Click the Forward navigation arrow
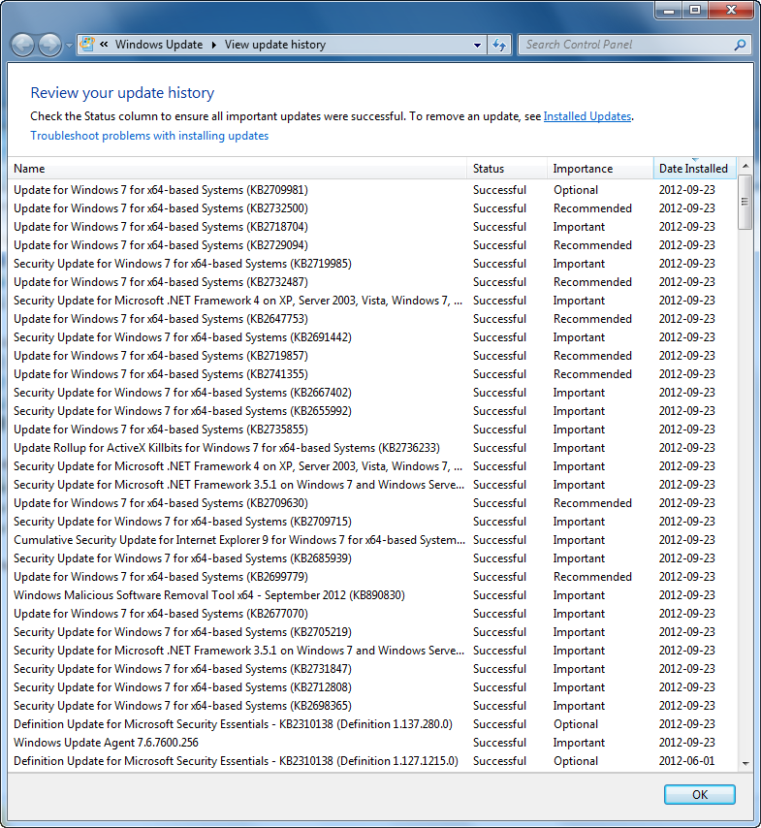Viewport: 761px width, 828px height. pyautogui.click(x=49, y=45)
